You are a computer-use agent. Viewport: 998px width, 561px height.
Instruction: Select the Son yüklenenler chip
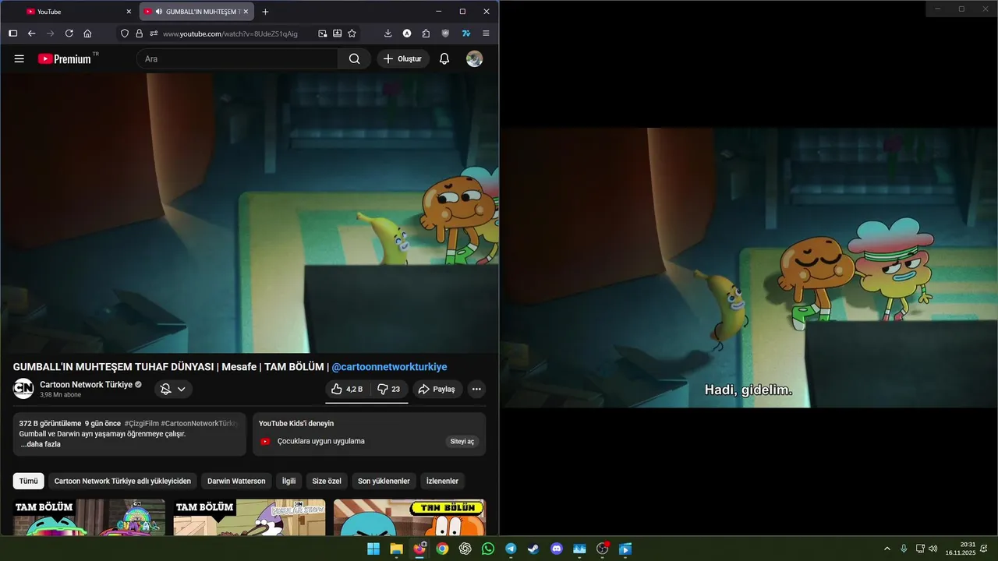click(384, 481)
